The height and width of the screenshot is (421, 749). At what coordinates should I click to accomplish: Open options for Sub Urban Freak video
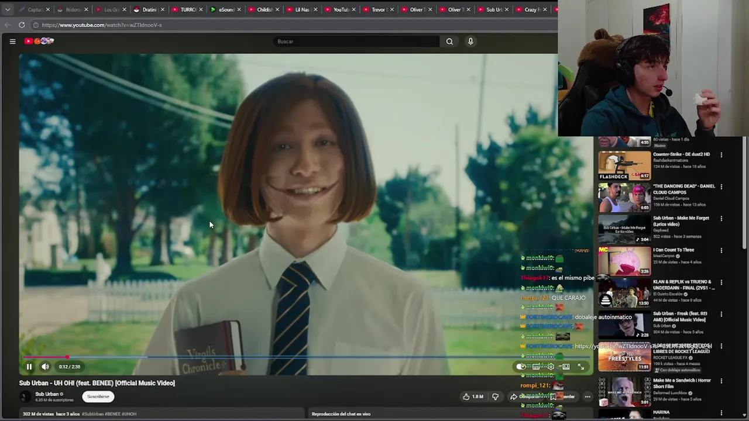click(721, 314)
